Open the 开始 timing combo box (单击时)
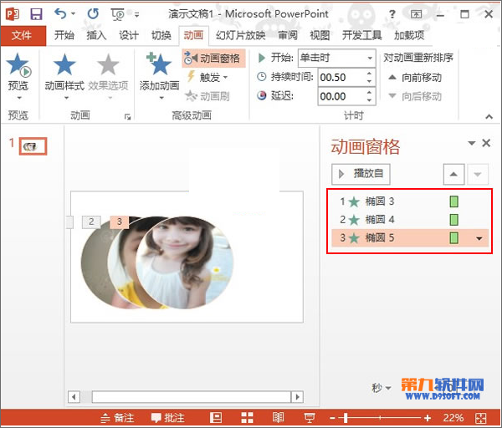 click(336, 59)
